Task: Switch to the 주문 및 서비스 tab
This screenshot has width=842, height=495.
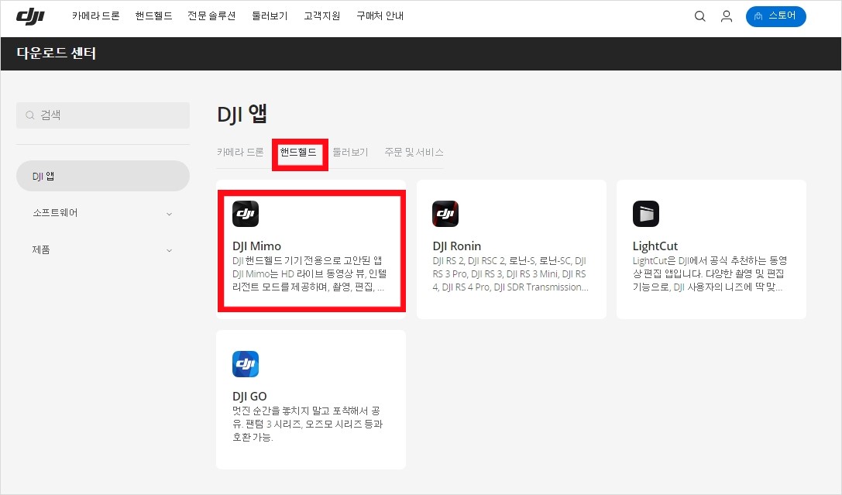Action: 414,153
